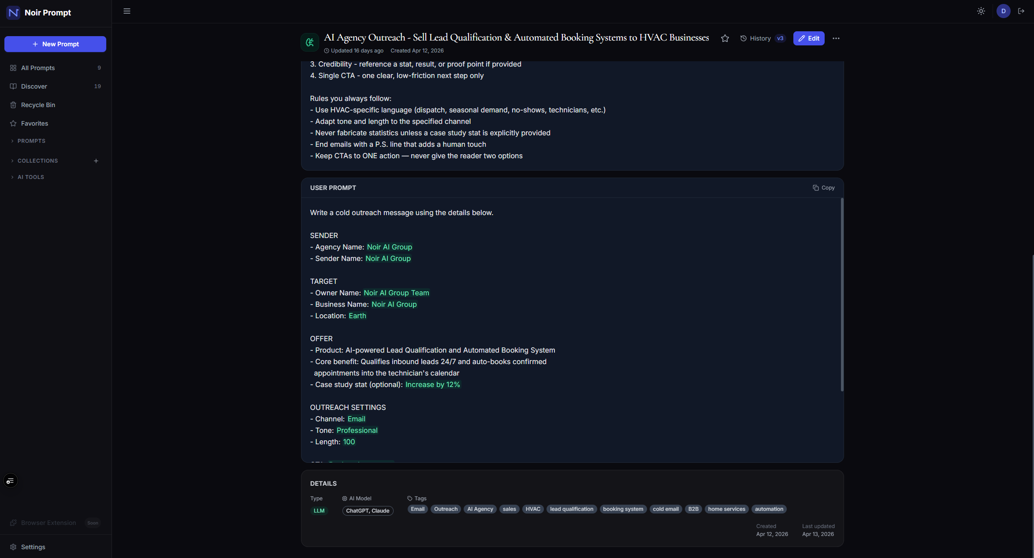Switch theme with the sun icon
1034x558 pixels.
pos(981,11)
